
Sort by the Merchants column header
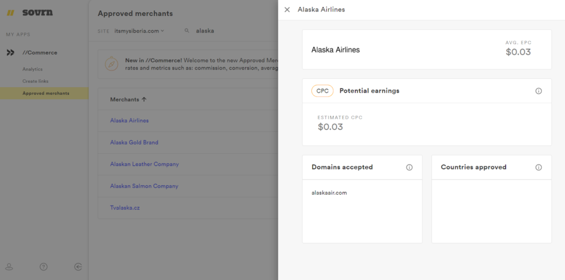pos(128,100)
